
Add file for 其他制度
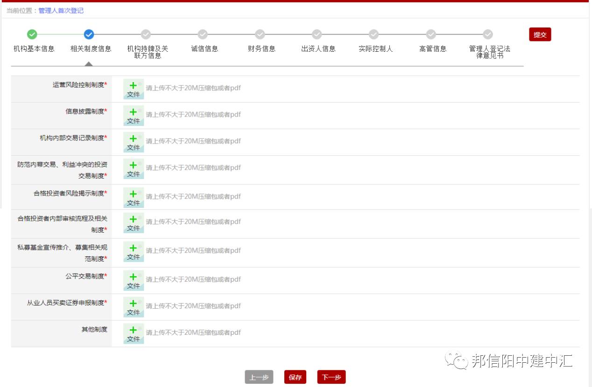(x=134, y=334)
